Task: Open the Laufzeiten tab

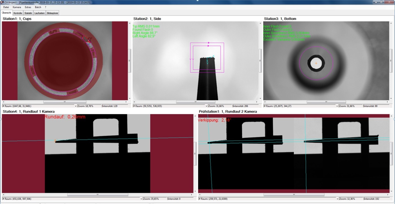Action: tap(39, 13)
